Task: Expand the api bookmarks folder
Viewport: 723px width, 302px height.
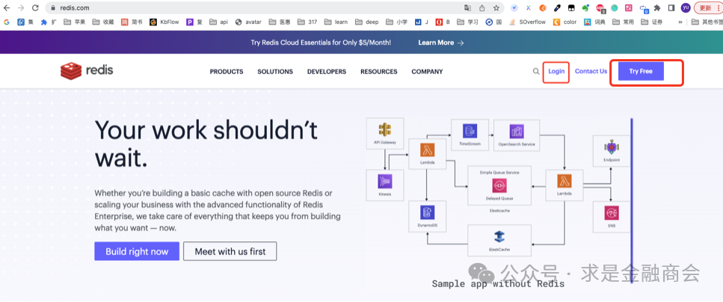Action: 218,22
